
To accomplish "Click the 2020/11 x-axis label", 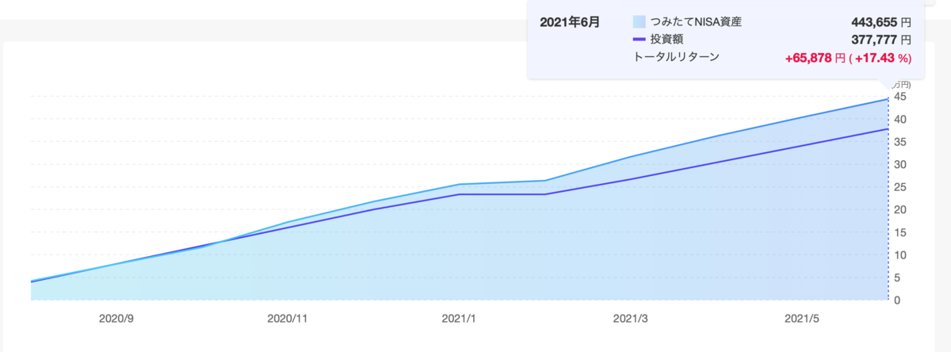I will tap(288, 319).
